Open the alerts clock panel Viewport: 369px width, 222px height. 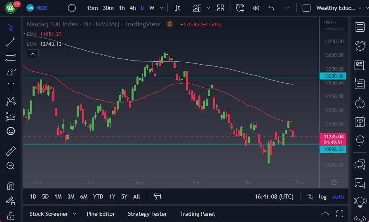pos(360,46)
